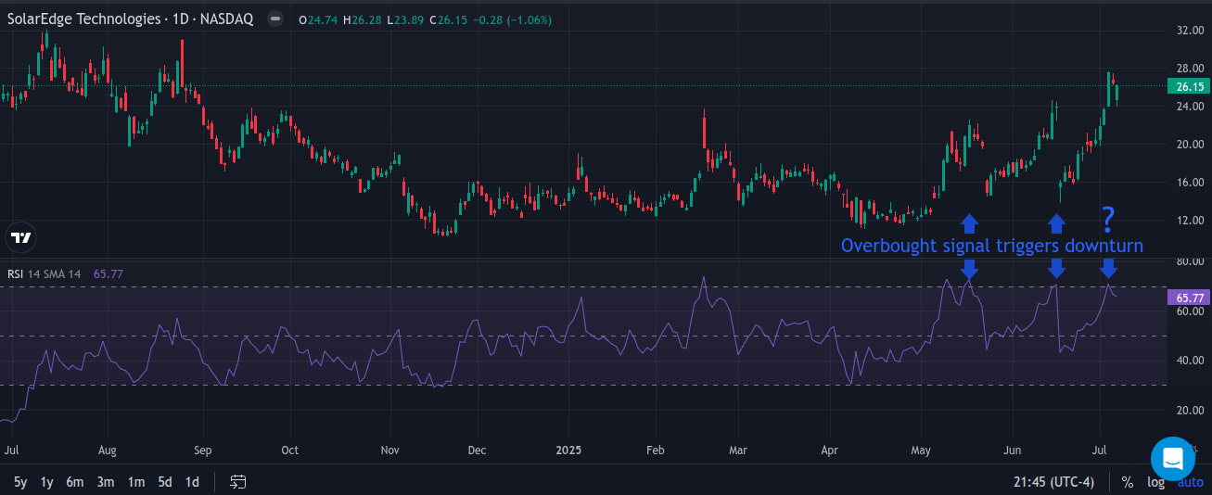Click the 28.00 price scale label
The image size is (1212, 495).
[x=1190, y=69]
